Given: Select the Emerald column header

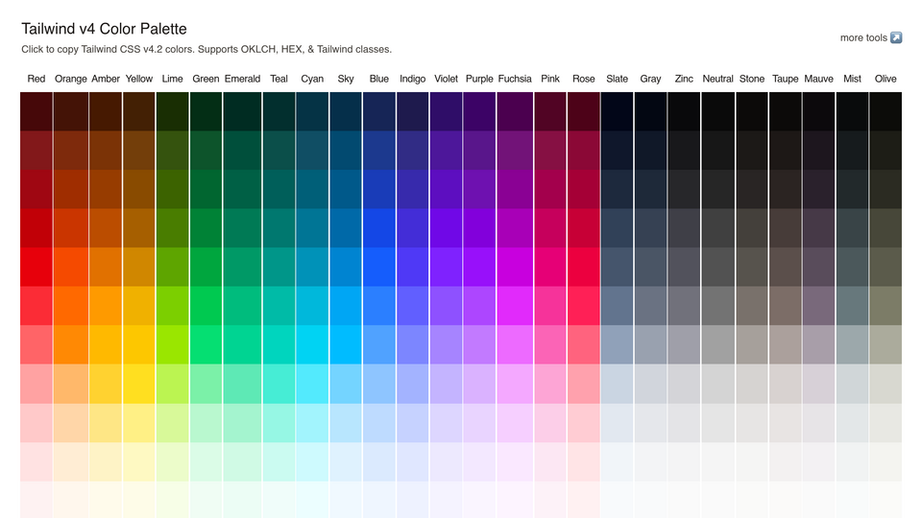Looking at the screenshot, I should (x=242, y=79).
